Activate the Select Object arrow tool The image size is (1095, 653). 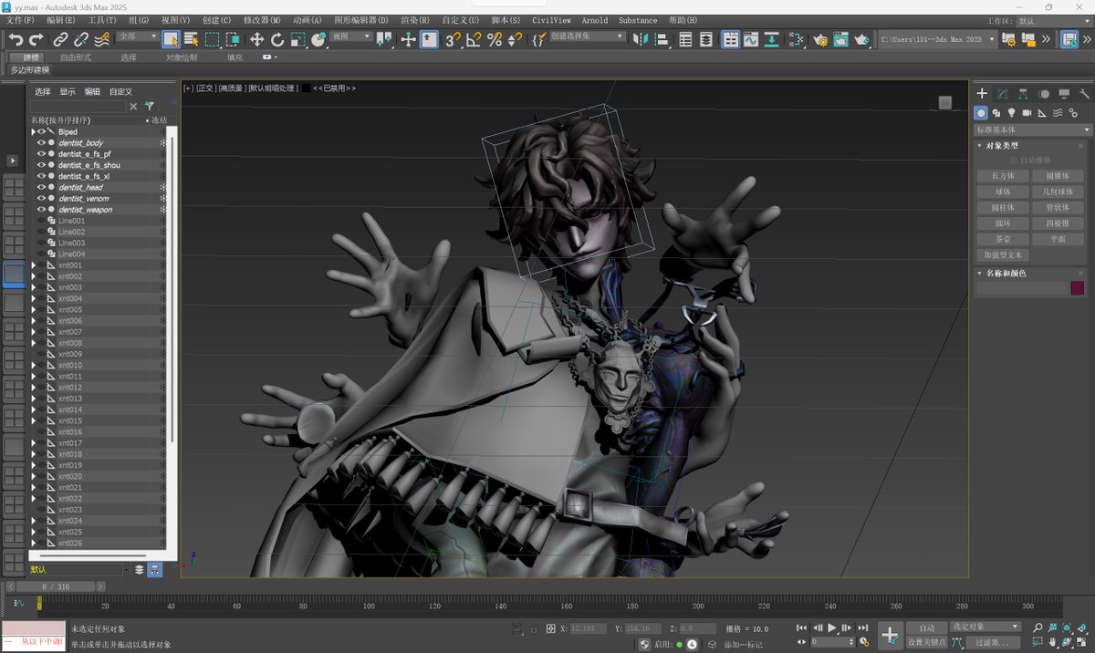pos(171,39)
